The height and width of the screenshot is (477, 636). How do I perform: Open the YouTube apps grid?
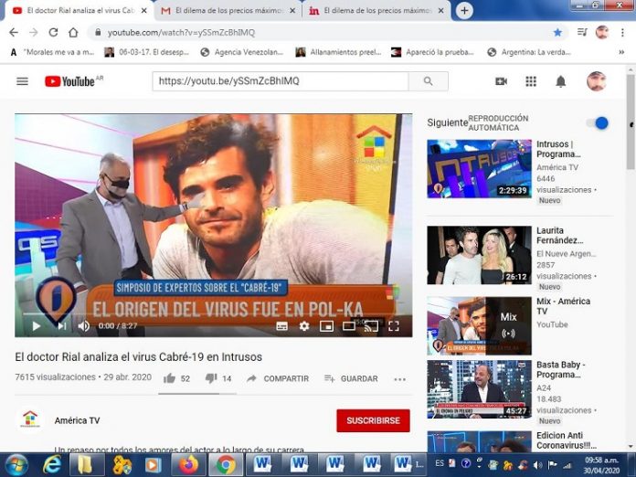[x=531, y=81]
